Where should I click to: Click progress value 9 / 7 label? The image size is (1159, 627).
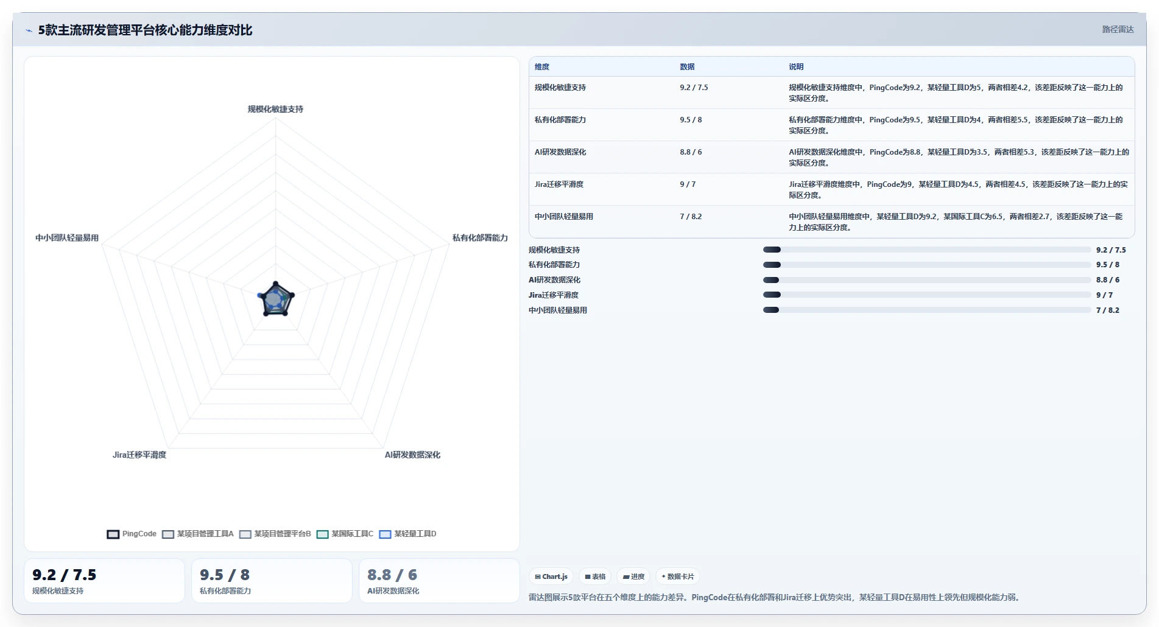(1104, 295)
